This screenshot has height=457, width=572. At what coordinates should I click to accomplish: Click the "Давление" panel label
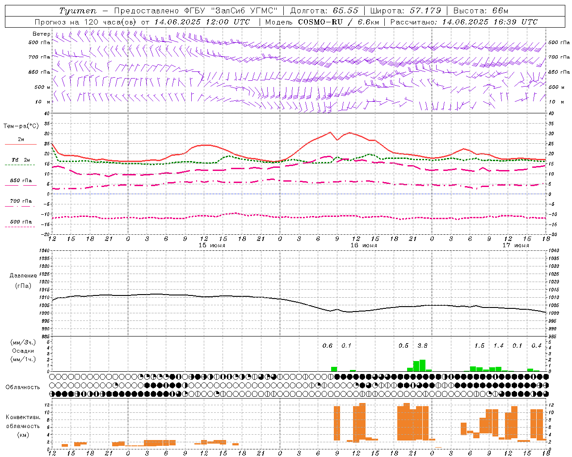click(x=23, y=276)
